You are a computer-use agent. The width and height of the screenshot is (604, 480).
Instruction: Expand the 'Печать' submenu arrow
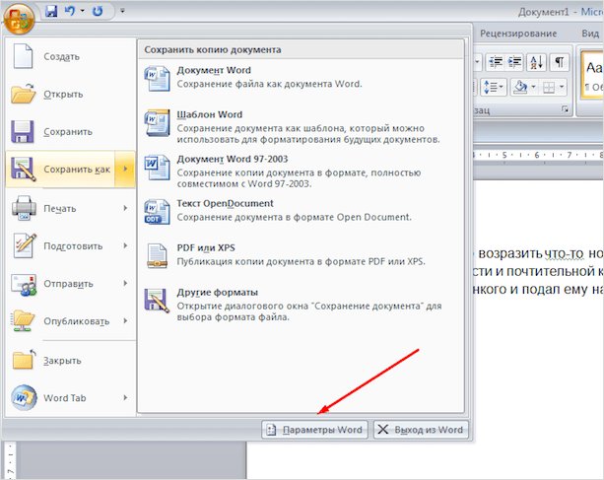[125, 208]
